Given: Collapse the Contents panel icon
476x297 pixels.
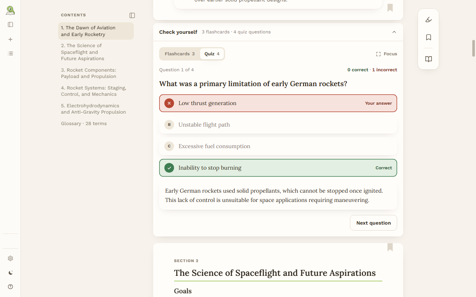Looking at the screenshot, I should click(132, 15).
